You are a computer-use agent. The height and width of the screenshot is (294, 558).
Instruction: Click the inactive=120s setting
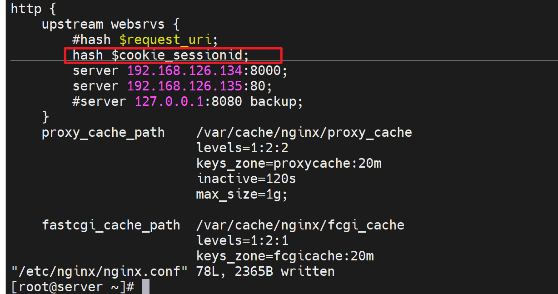coord(246,179)
